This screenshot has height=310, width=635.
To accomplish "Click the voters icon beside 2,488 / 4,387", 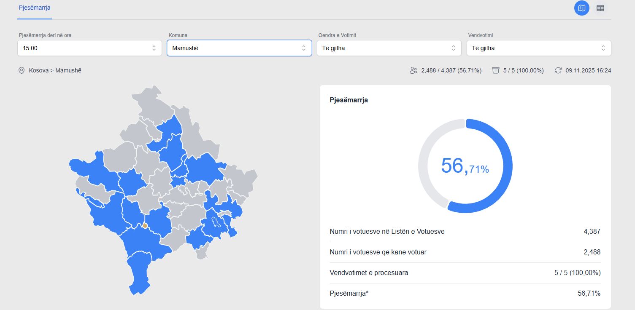I will point(413,70).
